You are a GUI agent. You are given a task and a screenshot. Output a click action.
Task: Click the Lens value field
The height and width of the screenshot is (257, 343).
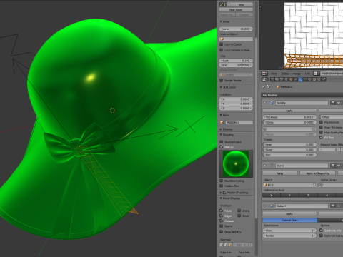[236, 29]
